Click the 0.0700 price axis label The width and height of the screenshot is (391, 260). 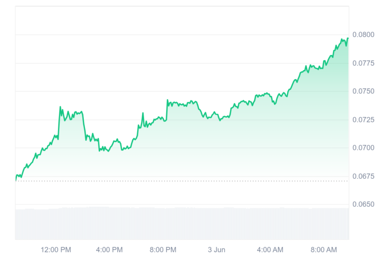(x=363, y=148)
